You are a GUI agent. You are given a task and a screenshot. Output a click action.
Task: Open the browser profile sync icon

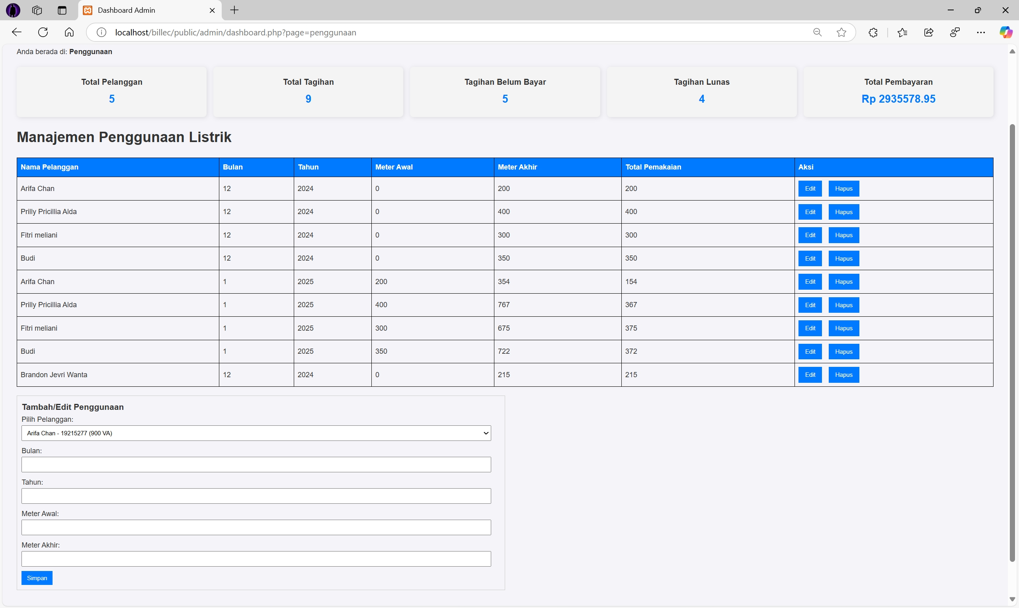pos(955,32)
